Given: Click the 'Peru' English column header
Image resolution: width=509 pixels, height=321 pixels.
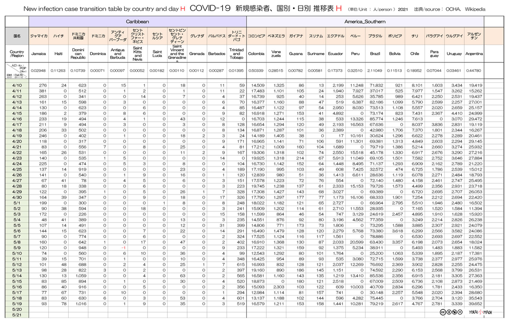Looking at the screenshot, I should pyautogui.click(x=355, y=54).
